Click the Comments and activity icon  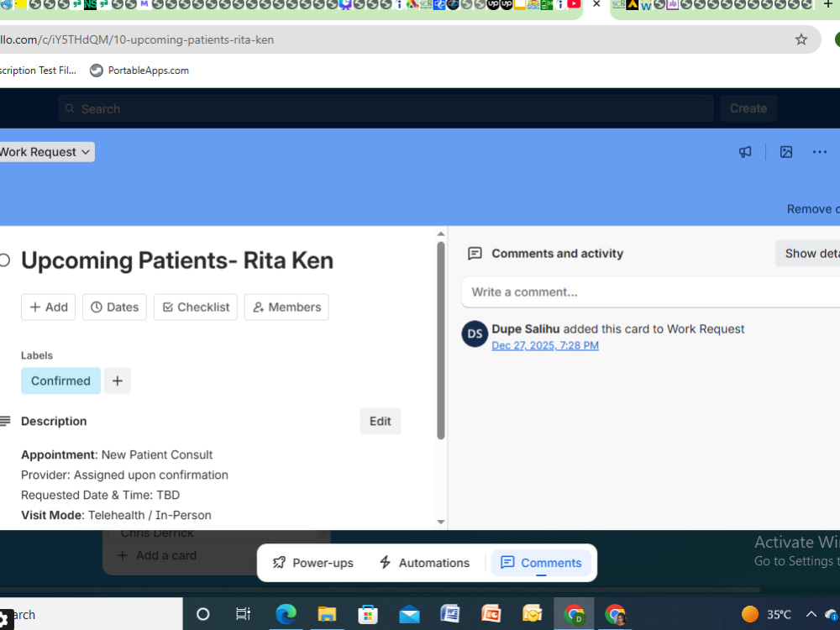coord(475,254)
